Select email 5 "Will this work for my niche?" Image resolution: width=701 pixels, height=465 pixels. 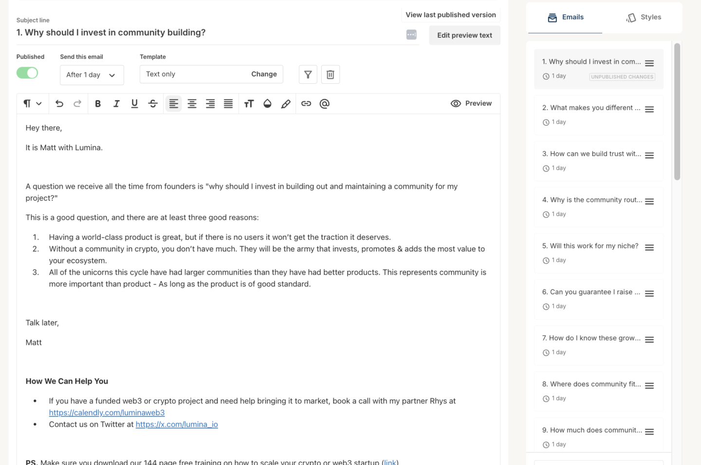[599, 253]
